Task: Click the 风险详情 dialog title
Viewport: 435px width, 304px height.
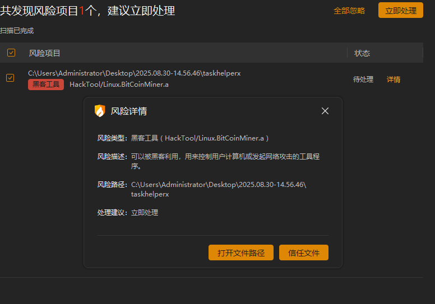Action: [129, 111]
